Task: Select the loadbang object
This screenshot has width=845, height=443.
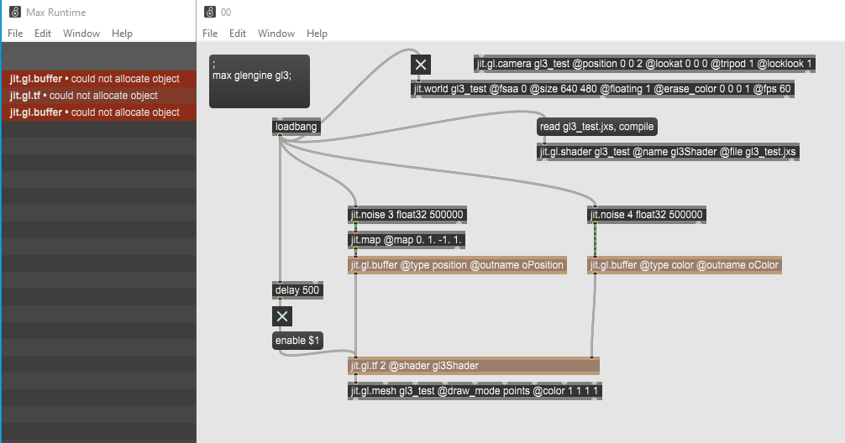Action: pyautogui.click(x=297, y=127)
